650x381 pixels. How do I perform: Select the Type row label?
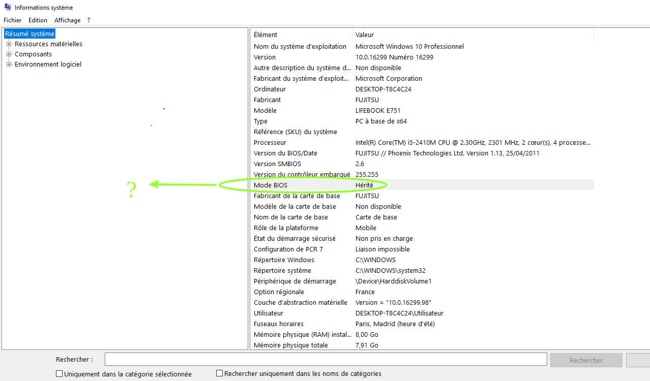pyautogui.click(x=260, y=121)
